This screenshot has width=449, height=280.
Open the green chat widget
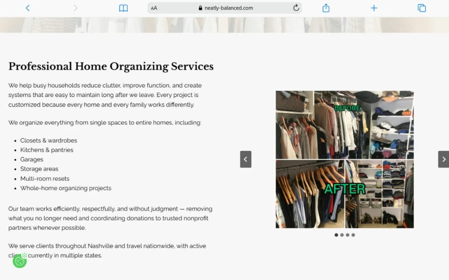point(19,261)
